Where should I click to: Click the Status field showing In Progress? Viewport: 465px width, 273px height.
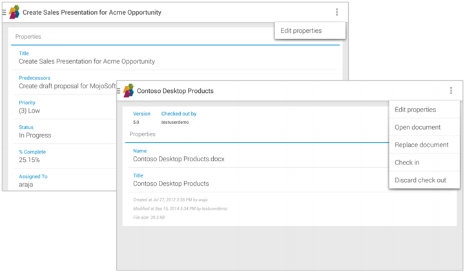click(x=35, y=135)
